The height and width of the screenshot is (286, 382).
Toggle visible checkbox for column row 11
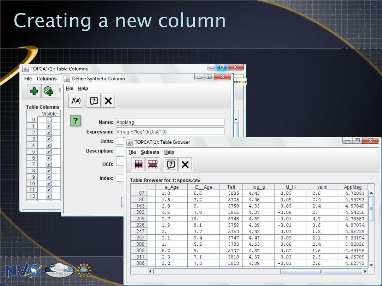49,190
